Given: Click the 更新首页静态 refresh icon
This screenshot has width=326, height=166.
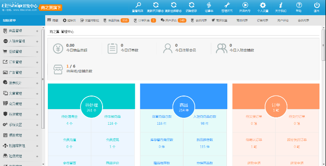Looking at the screenshot, I should tap(156, 5).
